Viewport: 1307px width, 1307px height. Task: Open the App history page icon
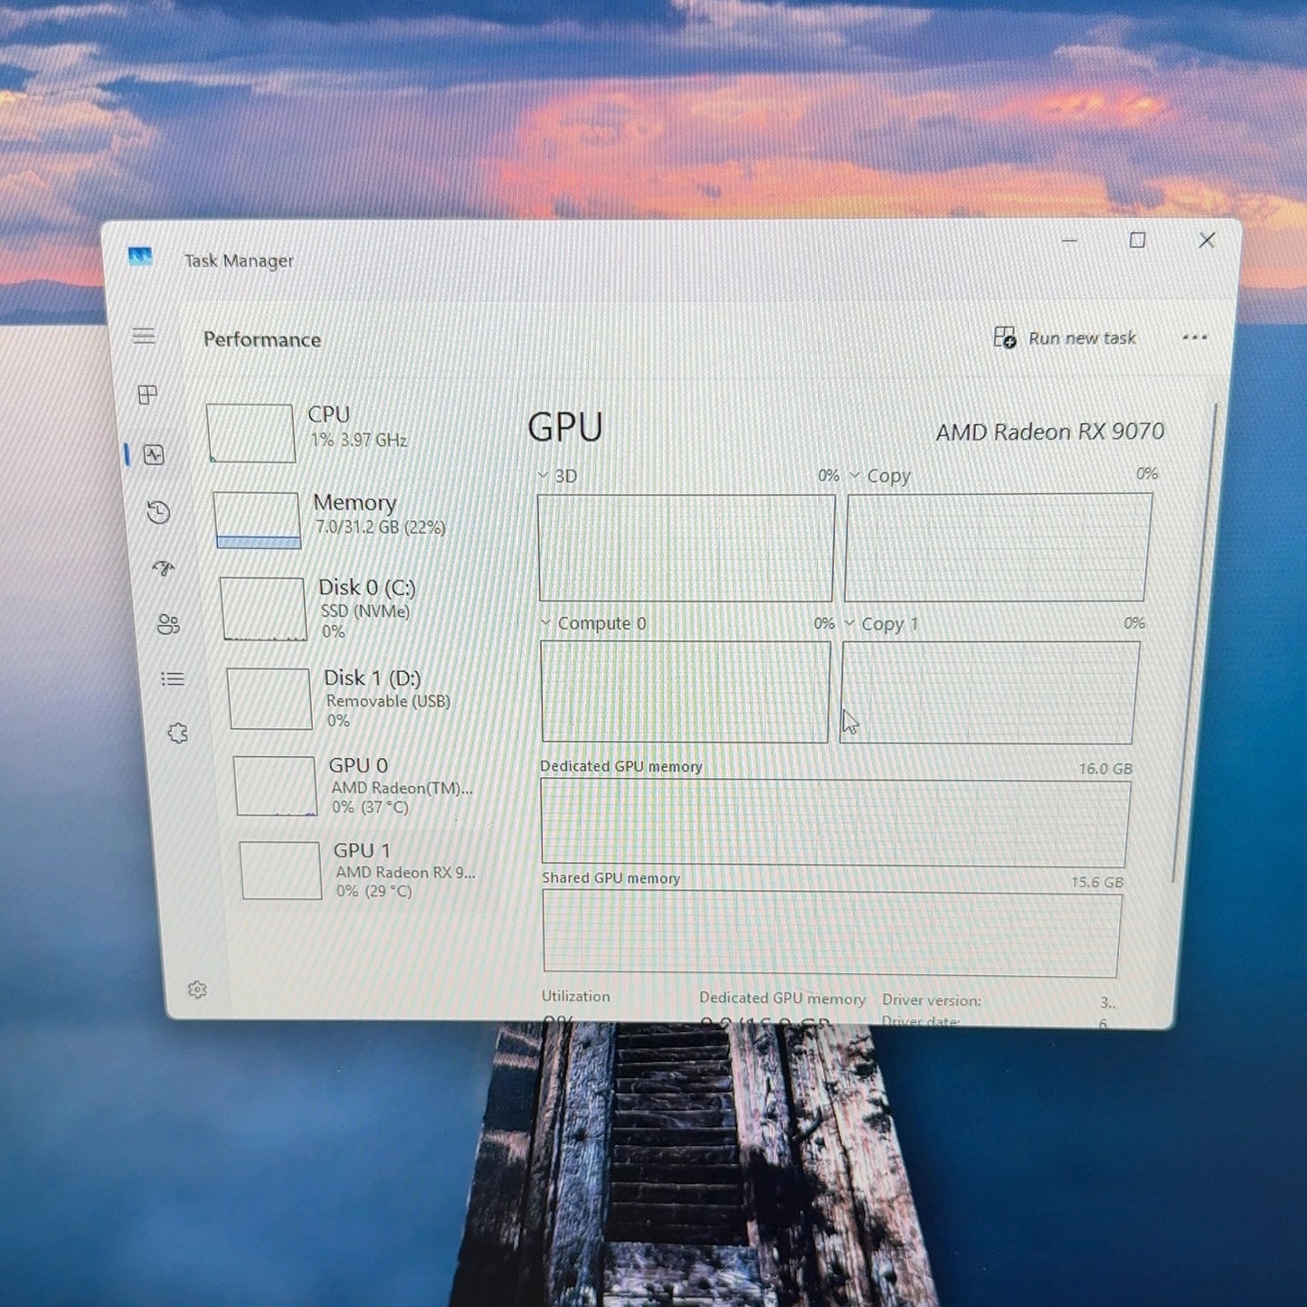coord(158,512)
